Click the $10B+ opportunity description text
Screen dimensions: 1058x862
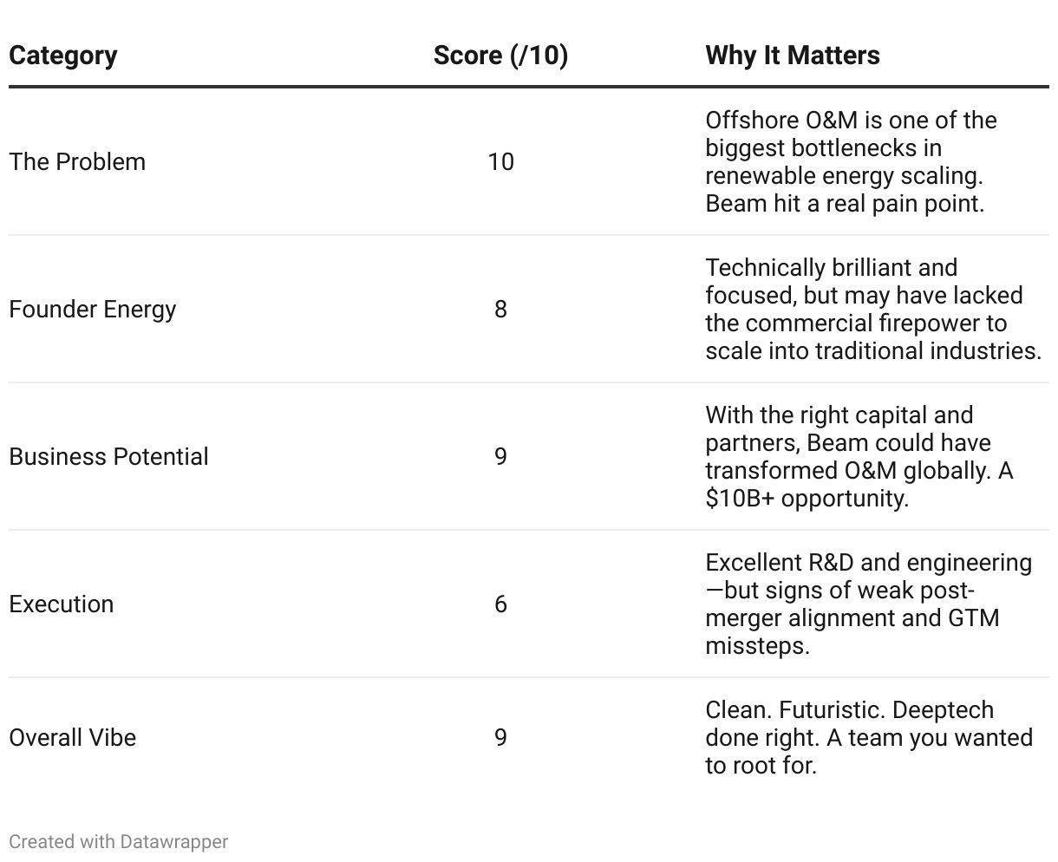click(x=807, y=499)
